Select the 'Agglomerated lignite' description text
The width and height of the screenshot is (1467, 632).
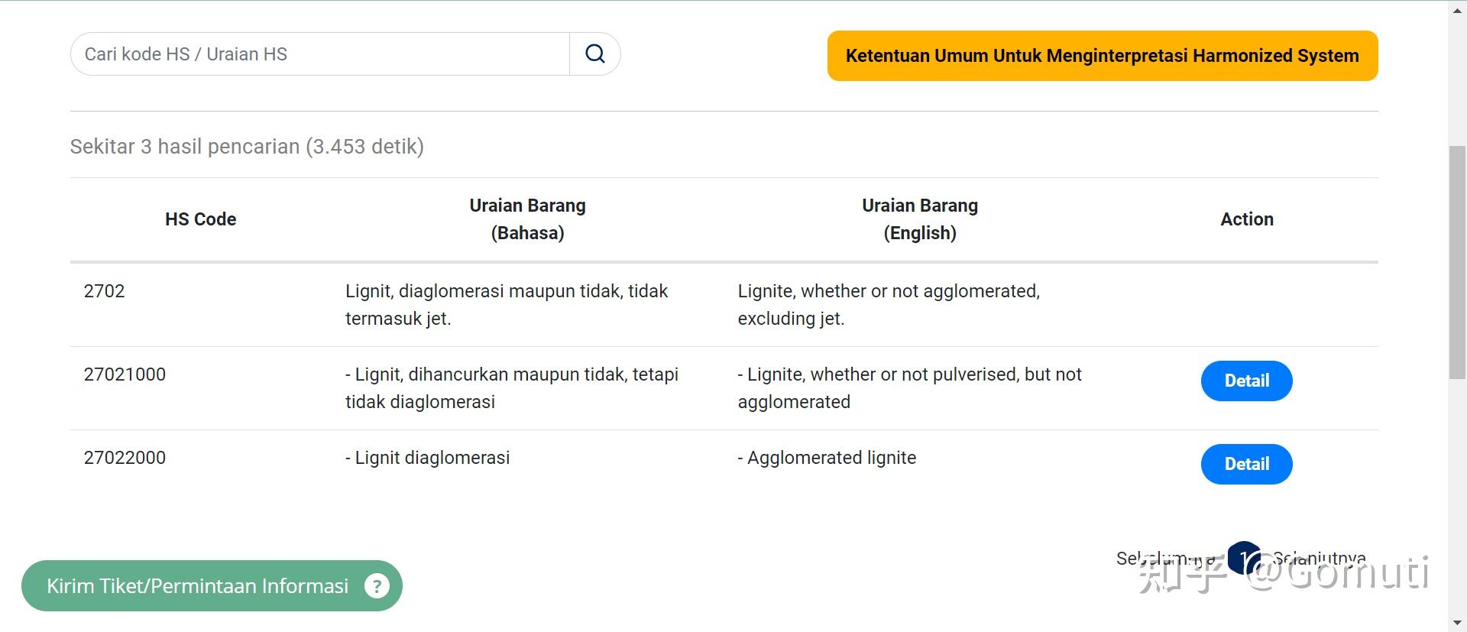(x=831, y=458)
